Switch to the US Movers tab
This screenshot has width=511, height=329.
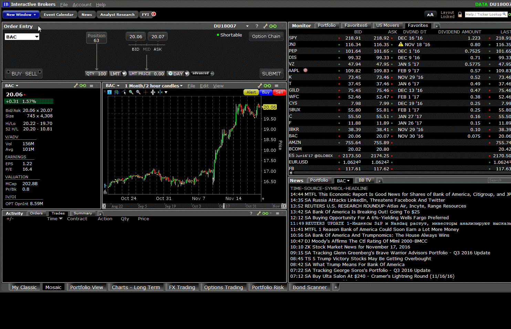[x=388, y=25]
